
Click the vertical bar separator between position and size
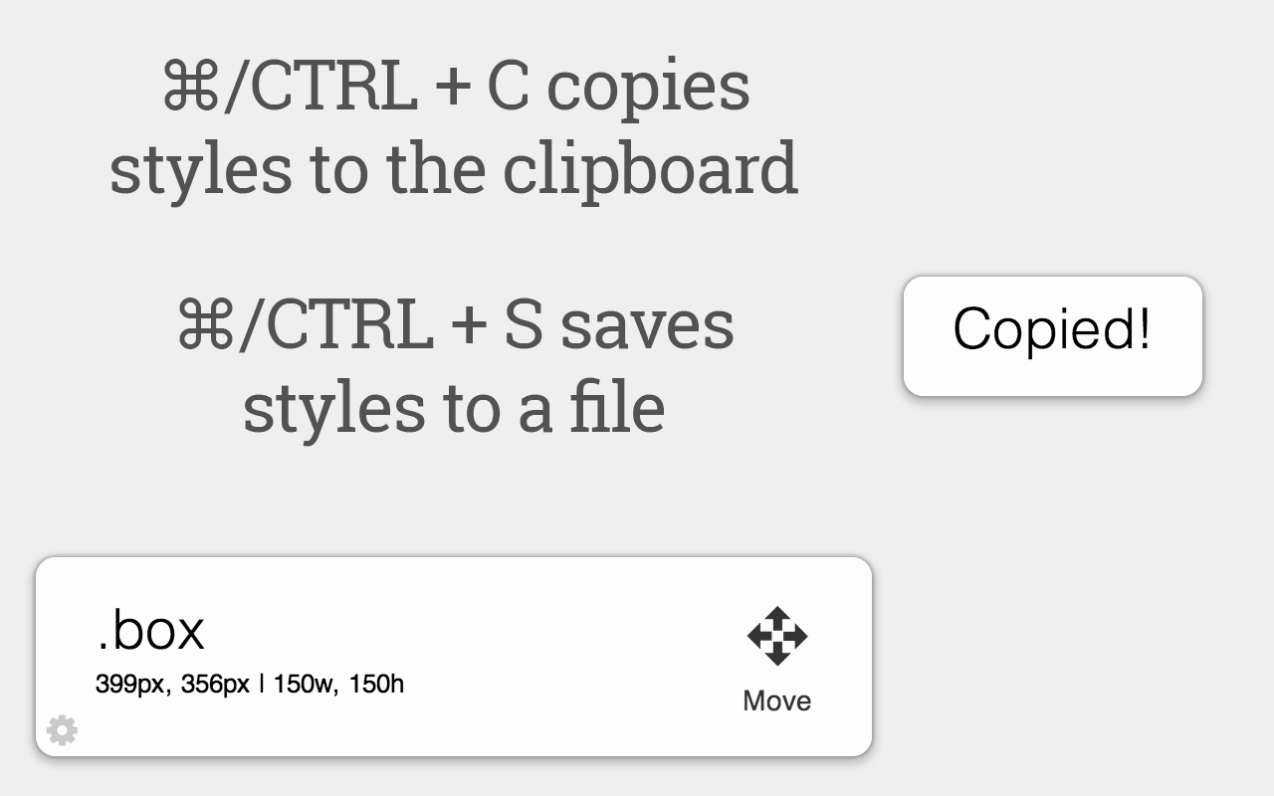(x=261, y=685)
